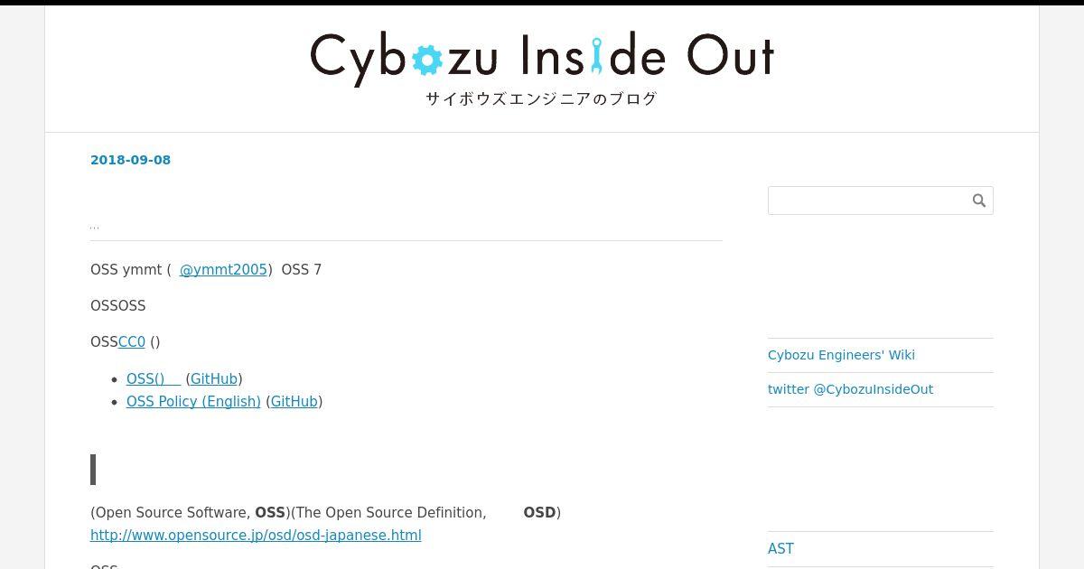Image resolution: width=1084 pixels, height=569 pixels.
Task: Visit the opensource.jp osd-japanese.html link
Action: pyautogui.click(x=256, y=536)
